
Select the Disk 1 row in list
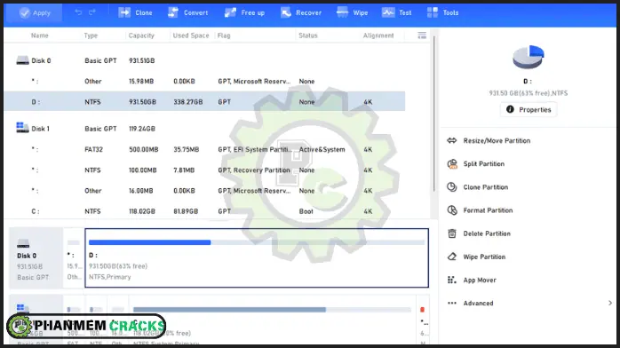coord(204,129)
